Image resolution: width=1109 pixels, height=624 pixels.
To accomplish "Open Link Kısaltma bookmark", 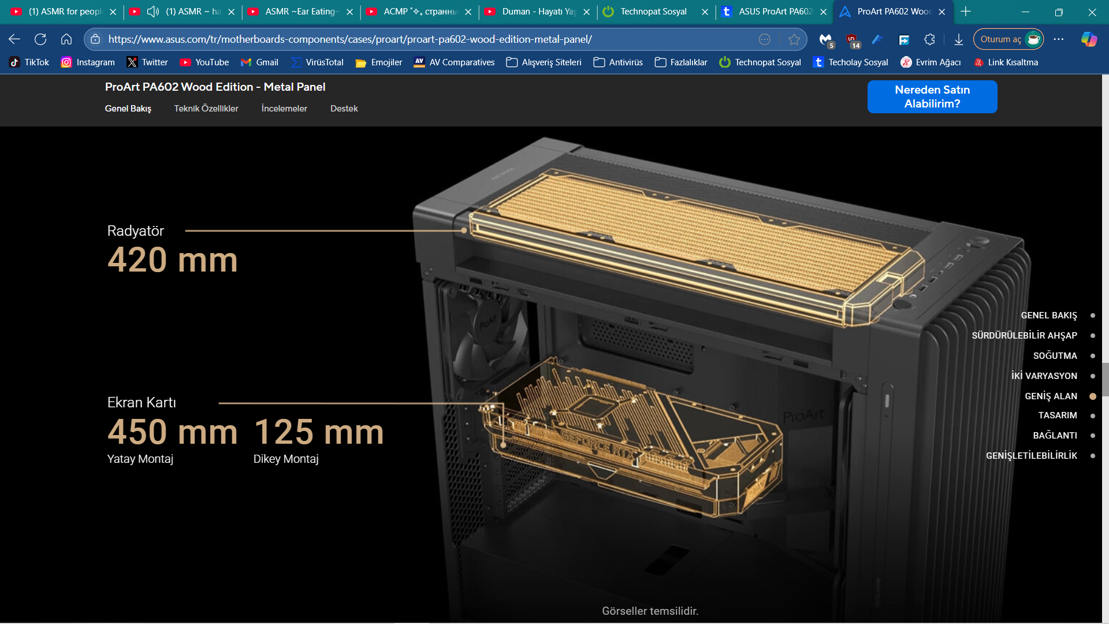I will pos(1005,62).
